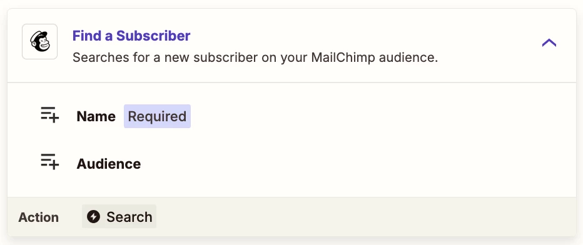Click the list-plus icon beside Audience
This screenshot has width=583, height=245.
[x=50, y=162]
